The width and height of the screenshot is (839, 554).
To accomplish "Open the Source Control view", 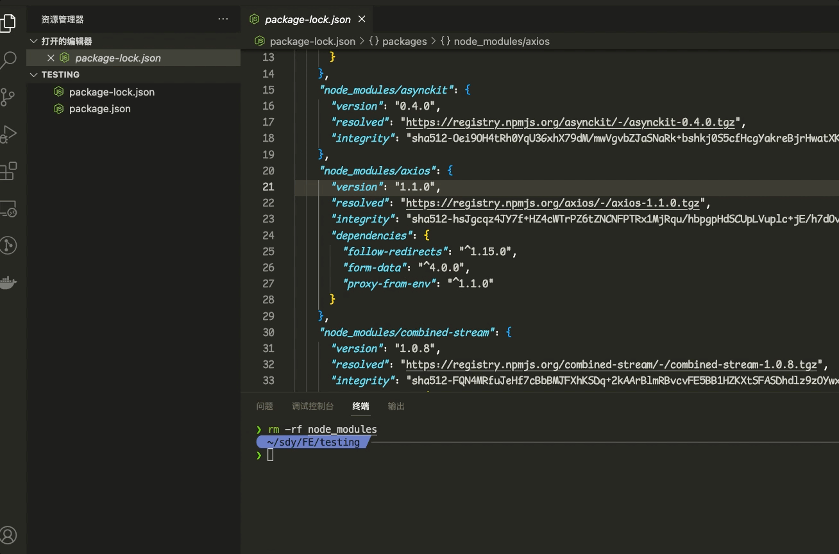I will [x=8, y=97].
